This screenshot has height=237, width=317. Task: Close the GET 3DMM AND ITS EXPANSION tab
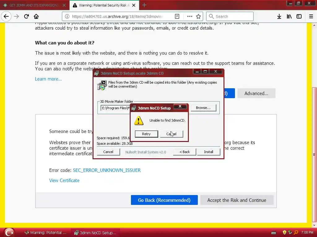coord(64,5)
